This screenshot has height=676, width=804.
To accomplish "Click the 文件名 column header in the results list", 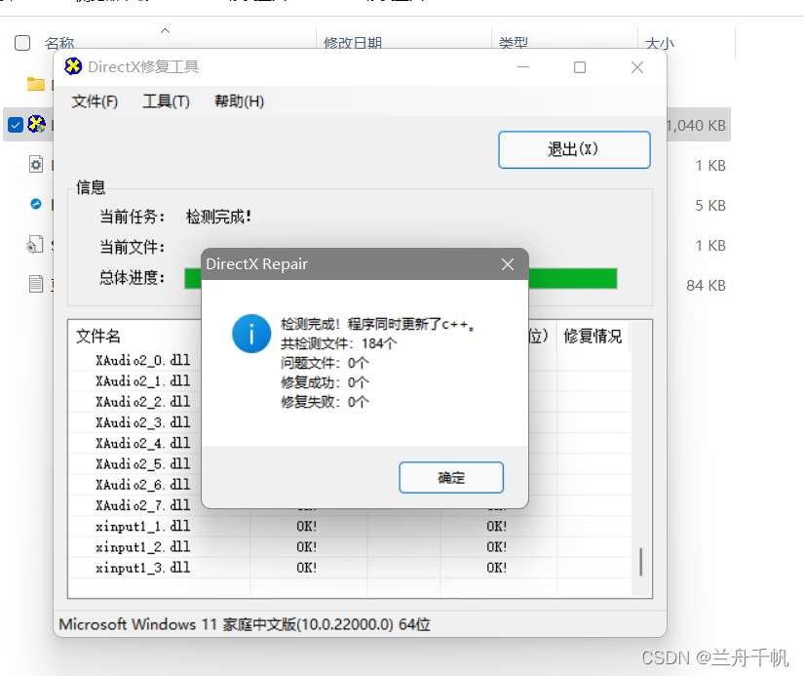I will coord(98,337).
